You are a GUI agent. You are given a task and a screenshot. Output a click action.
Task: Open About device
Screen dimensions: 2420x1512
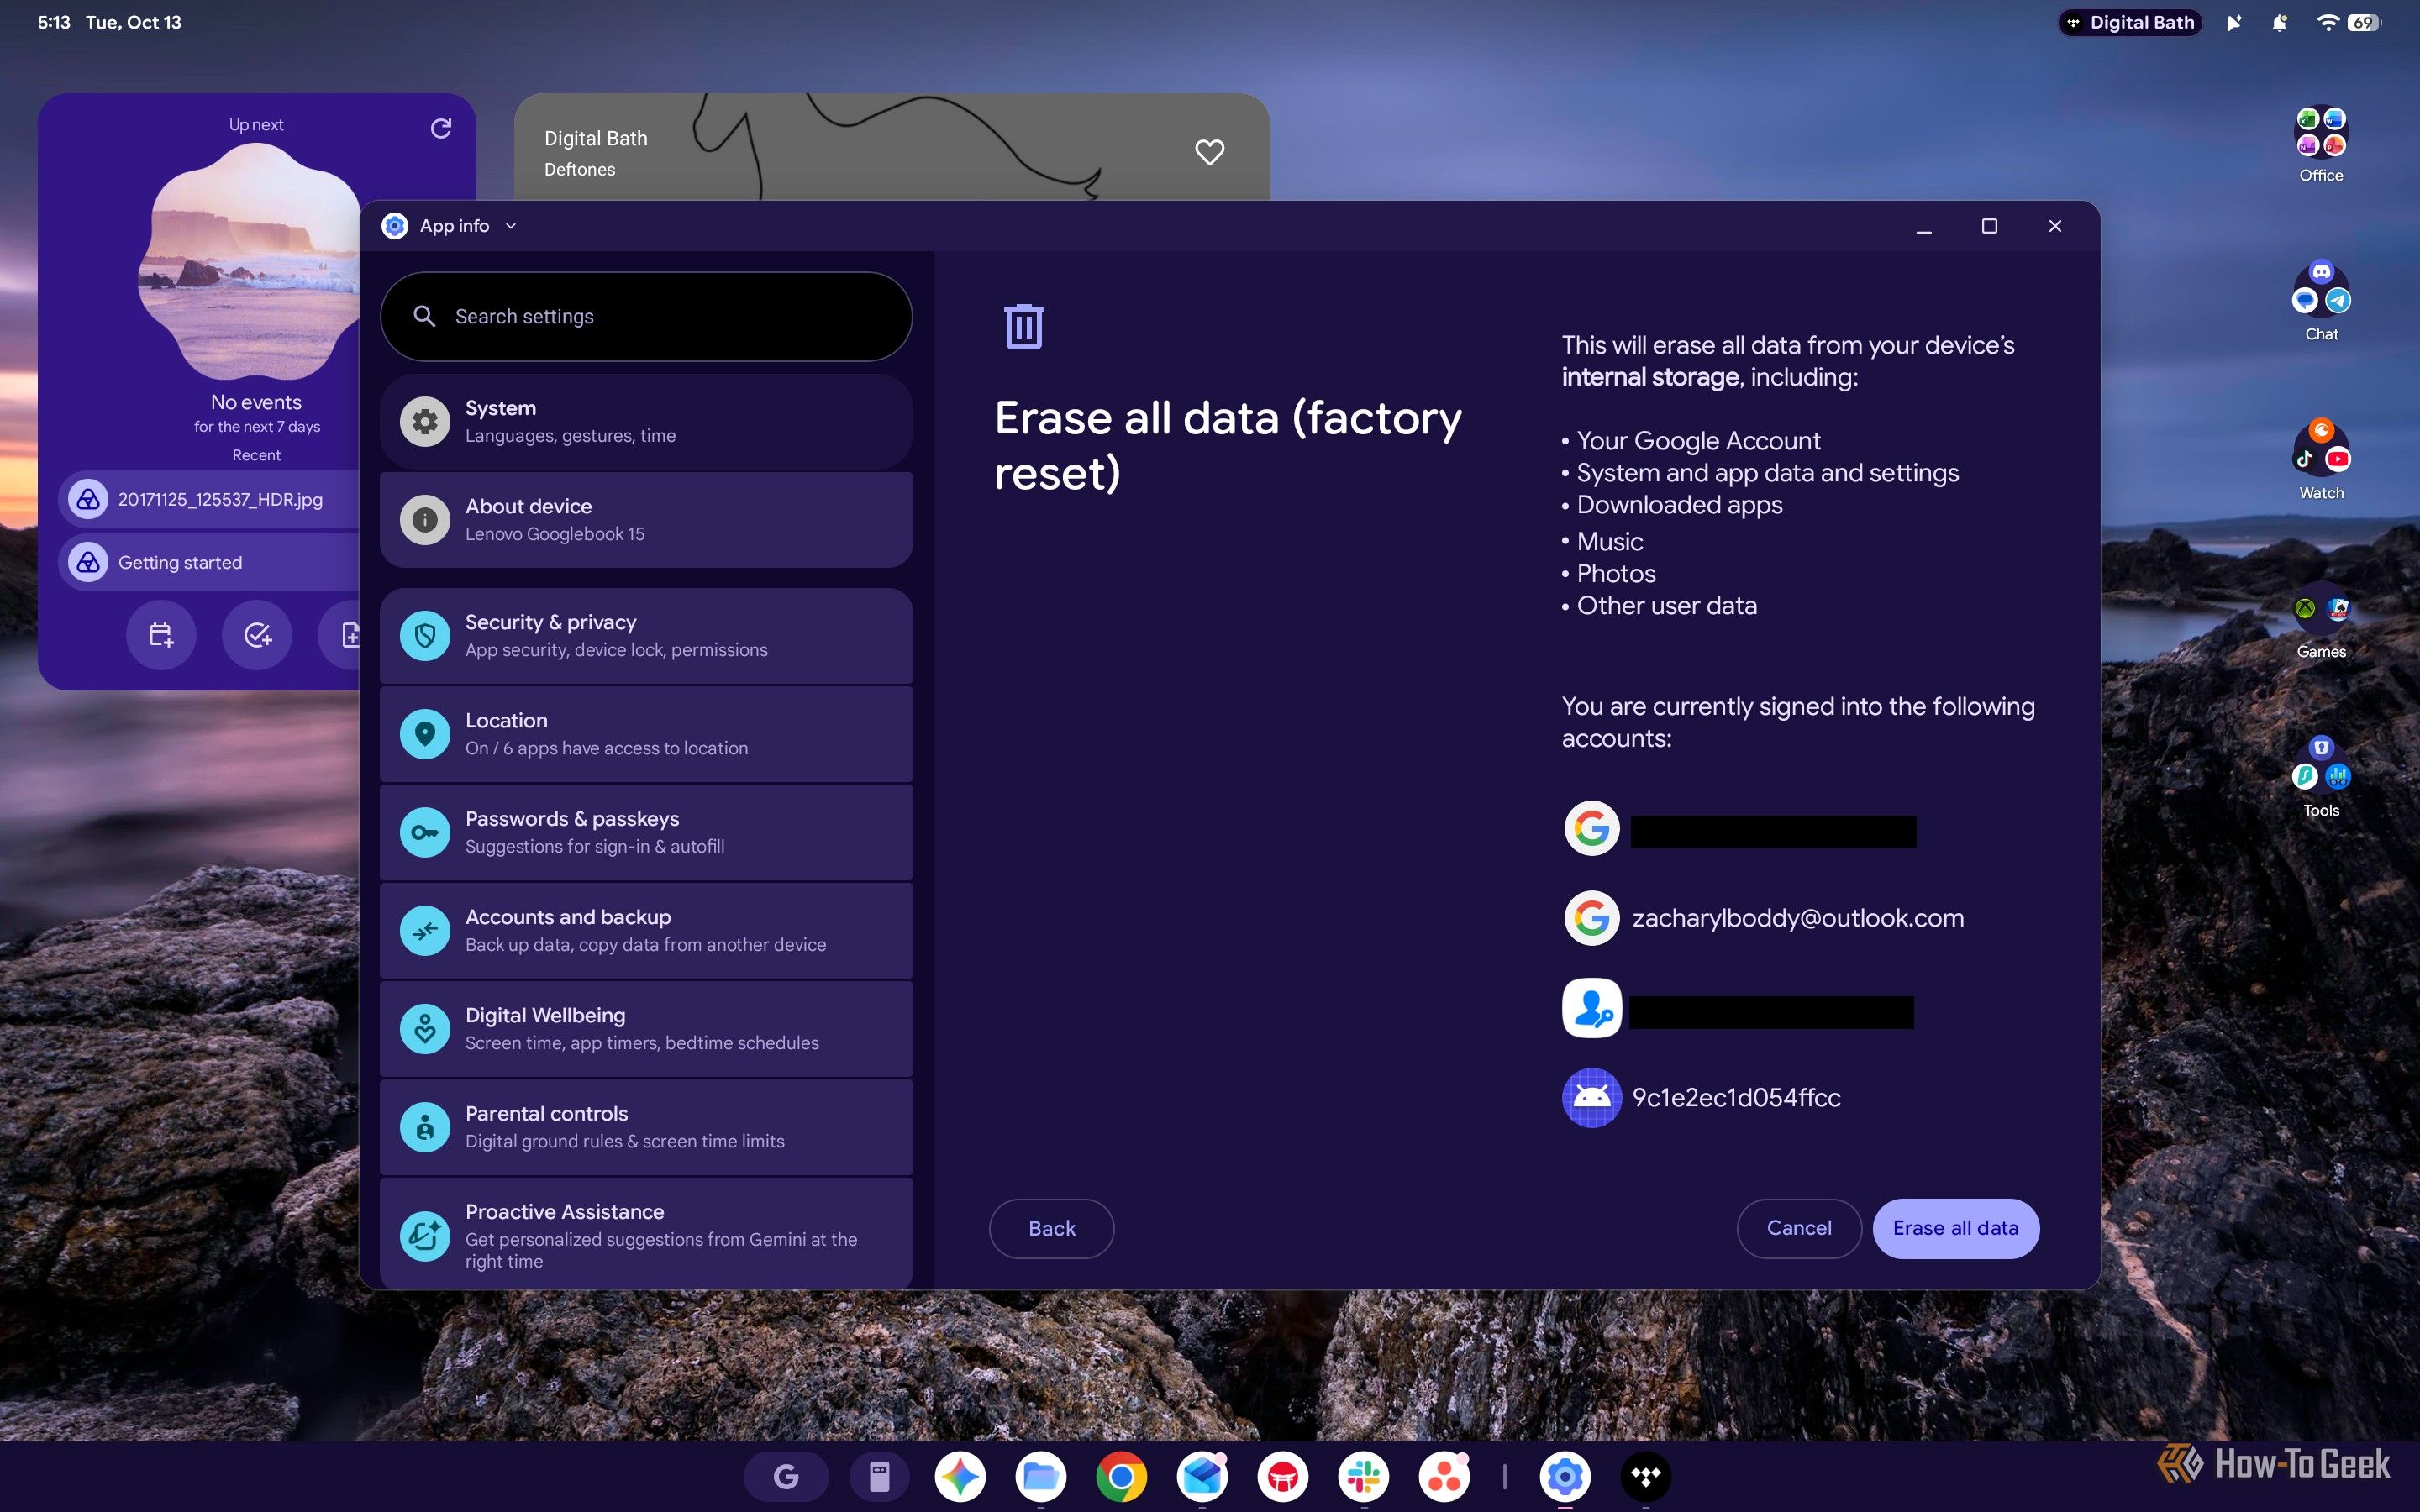pos(646,519)
